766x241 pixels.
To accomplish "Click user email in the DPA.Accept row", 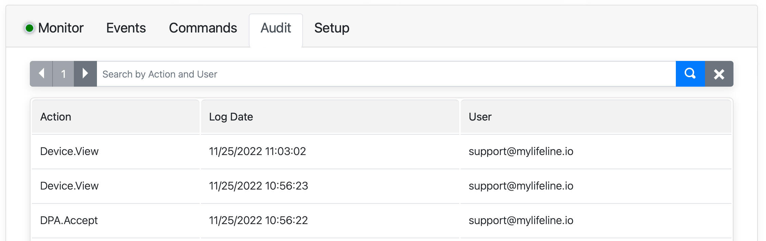I will 521,220.
